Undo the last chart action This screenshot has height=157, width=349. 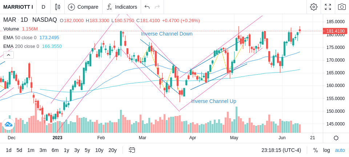point(147,7)
